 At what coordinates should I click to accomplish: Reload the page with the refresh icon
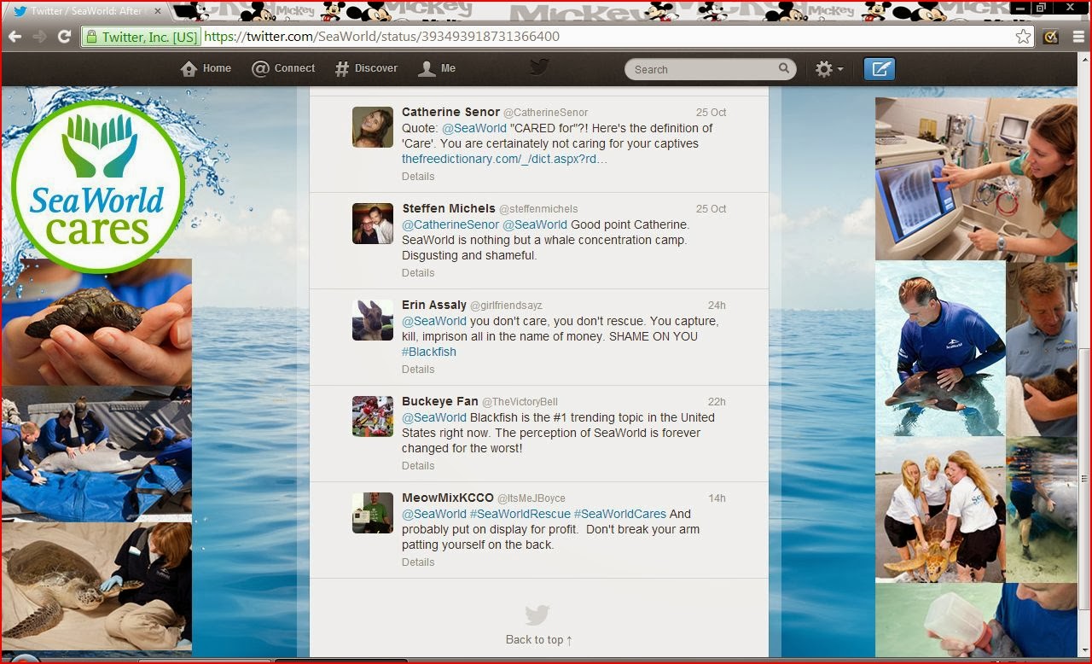pos(64,37)
